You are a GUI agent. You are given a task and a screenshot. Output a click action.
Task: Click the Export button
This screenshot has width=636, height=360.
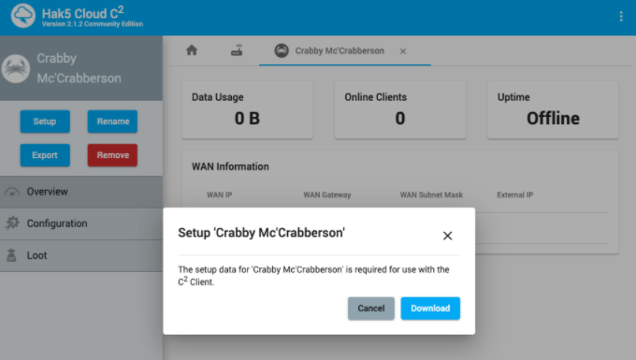coord(45,155)
